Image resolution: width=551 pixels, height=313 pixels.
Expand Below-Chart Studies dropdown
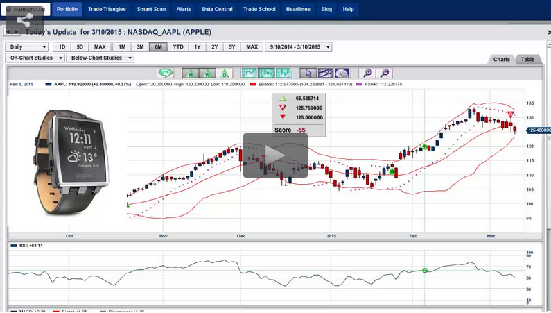pos(100,58)
